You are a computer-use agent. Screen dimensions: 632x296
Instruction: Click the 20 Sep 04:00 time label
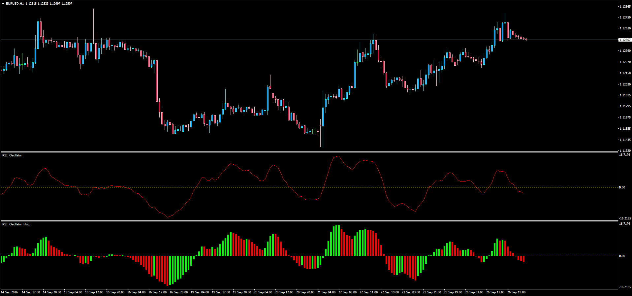pos(263,292)
